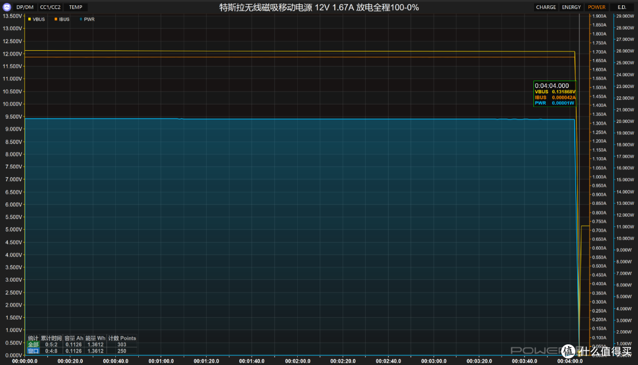The image size is (638, 365).
Task: Click the 0:5:2 total time cell
Action: click(x=51, y=344)
